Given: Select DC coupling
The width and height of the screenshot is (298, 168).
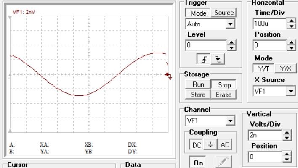Looking at the screenshot, I should point(197,145).
